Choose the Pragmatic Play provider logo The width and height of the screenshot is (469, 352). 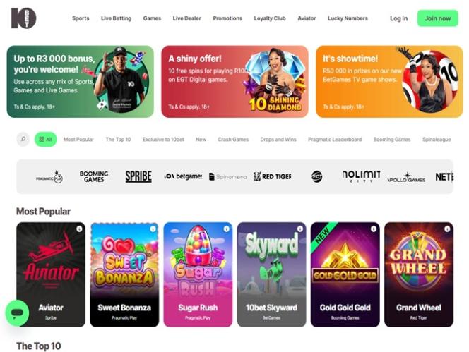pyautogui.click(x=49, y=177)
